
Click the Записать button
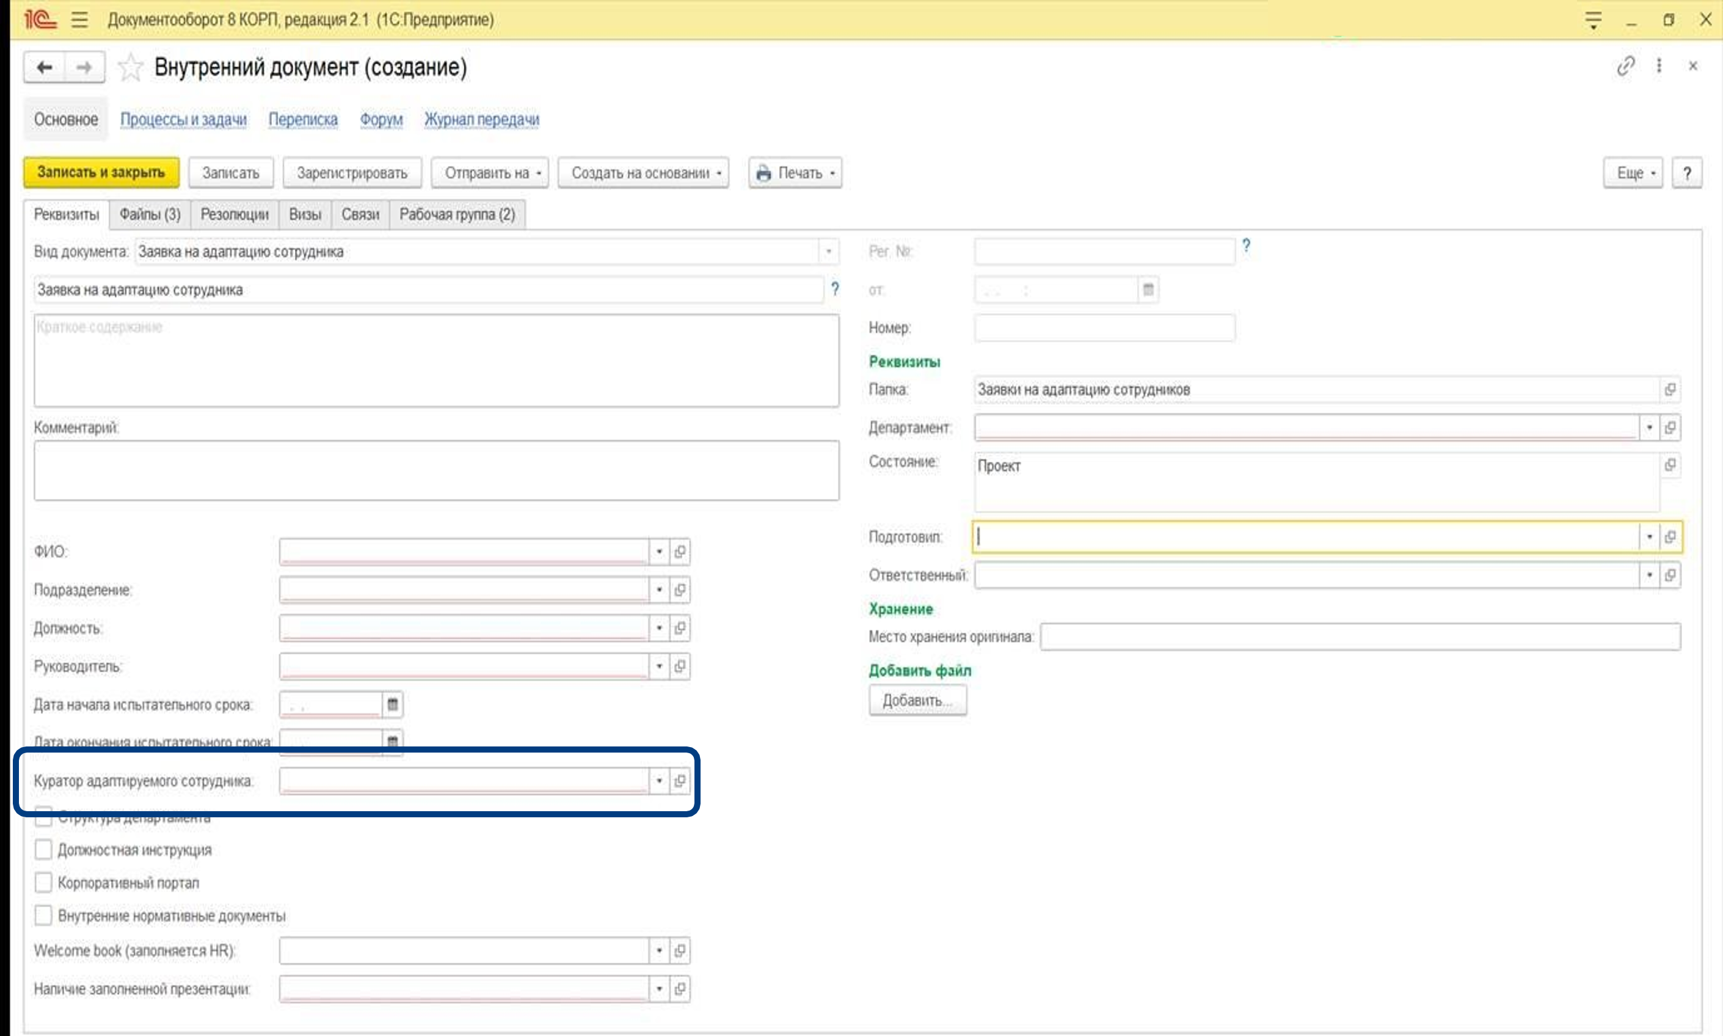point(231,173)
